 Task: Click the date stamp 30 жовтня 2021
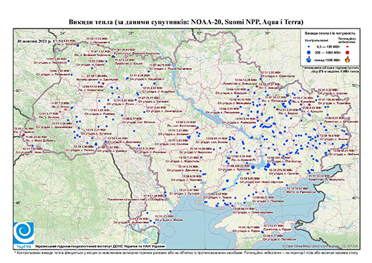(x=39, y=41)
